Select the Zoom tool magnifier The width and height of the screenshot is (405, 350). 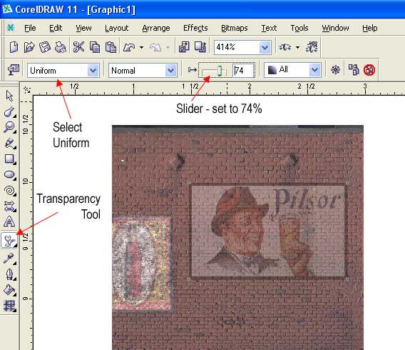click(x=9, y=127)
